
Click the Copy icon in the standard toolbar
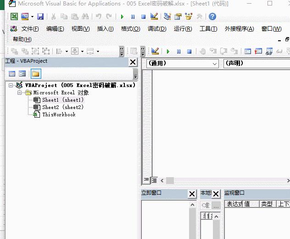point(64,16)
